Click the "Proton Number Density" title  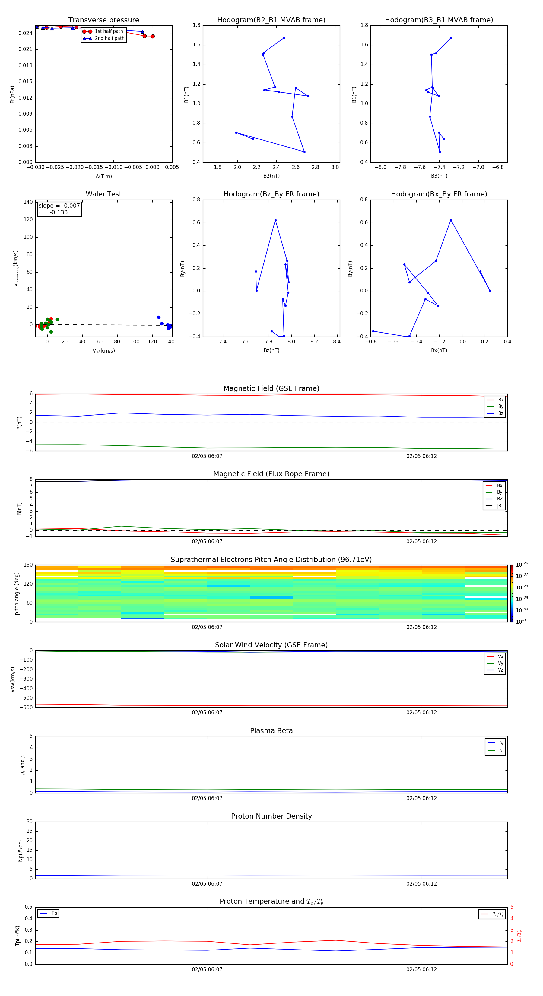tap(271, 816)
